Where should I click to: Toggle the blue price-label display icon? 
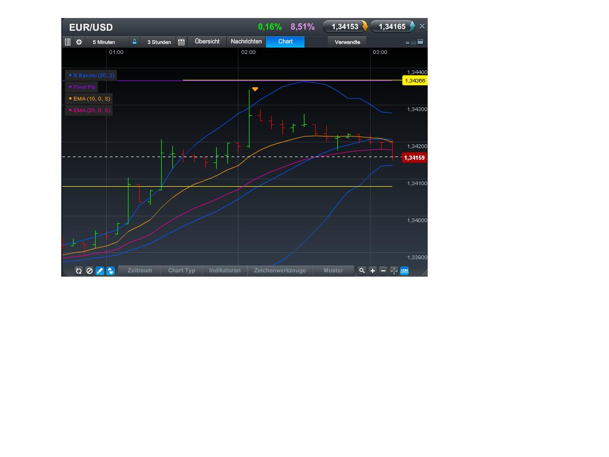(404, 270)
